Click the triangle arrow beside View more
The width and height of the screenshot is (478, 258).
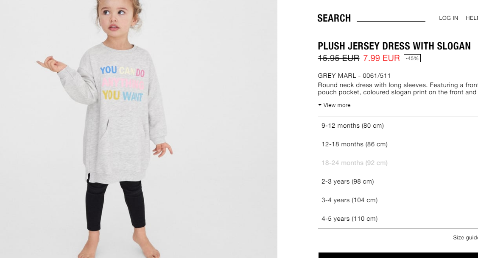(320, 105)
